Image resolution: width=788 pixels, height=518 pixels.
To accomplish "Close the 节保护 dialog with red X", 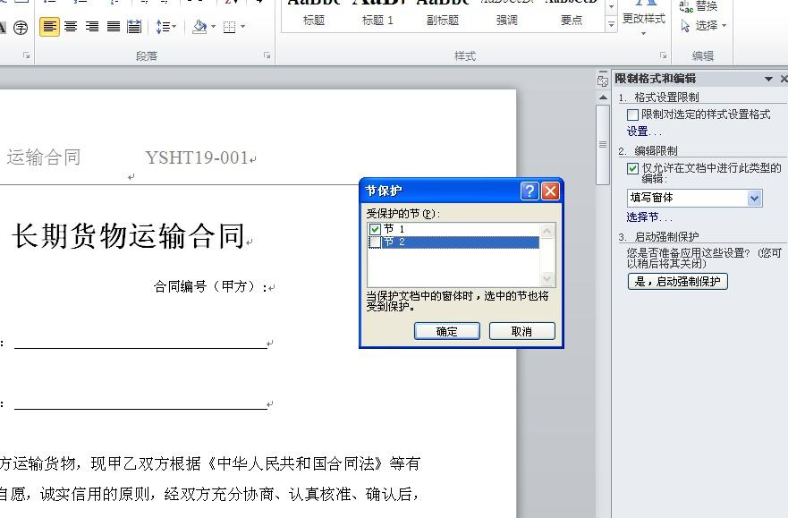I will point(551,191).
